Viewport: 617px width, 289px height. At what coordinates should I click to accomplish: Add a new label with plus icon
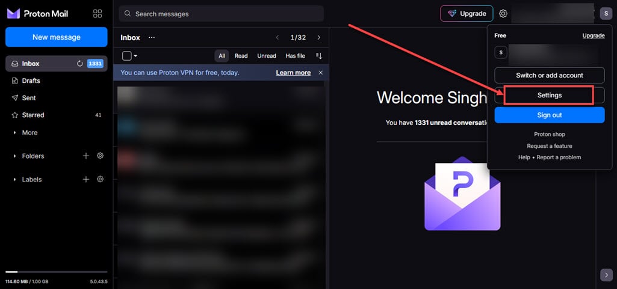(86, 180)
